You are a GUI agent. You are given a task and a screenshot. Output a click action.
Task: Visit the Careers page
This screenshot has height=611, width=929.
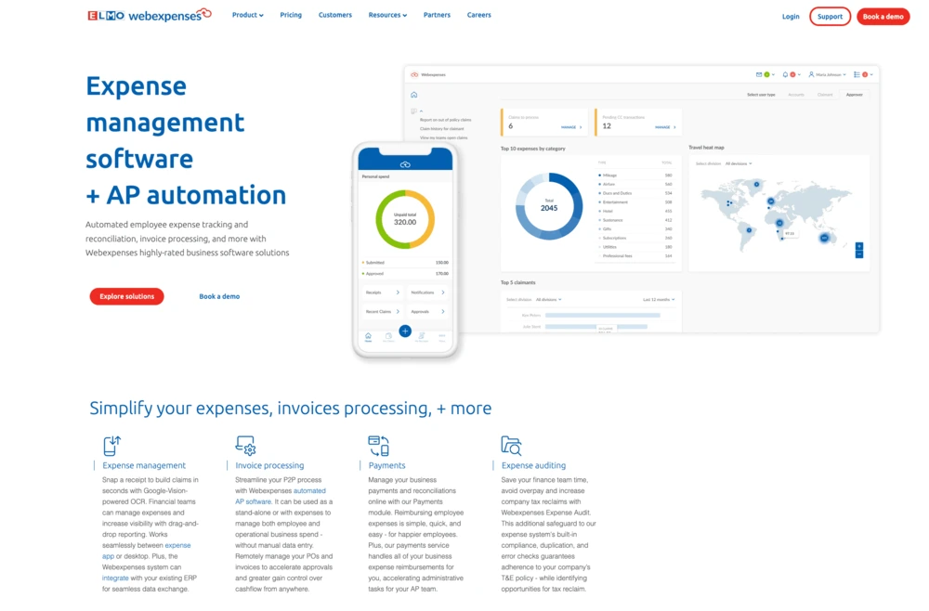[479, 15]
